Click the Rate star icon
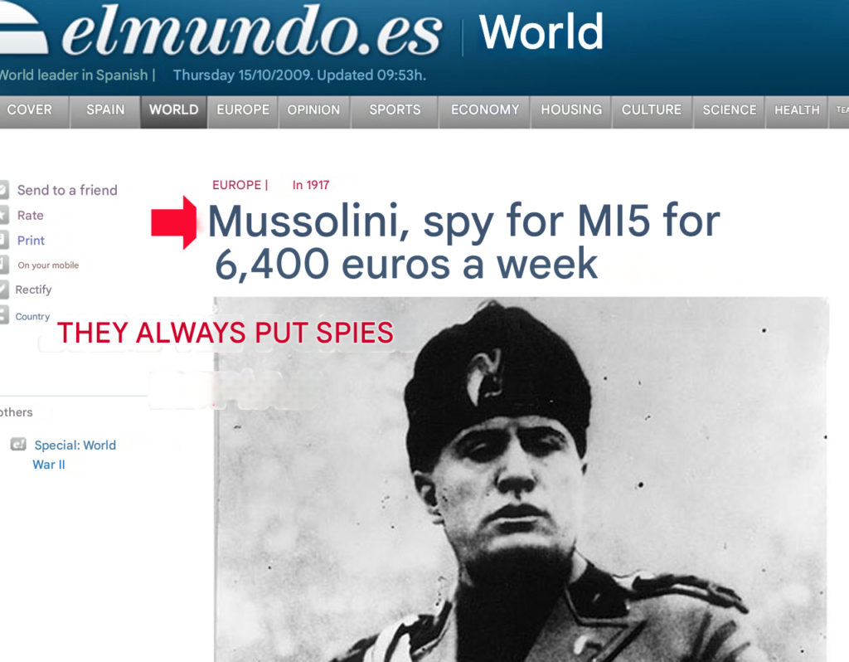Screen dimensions: 849x662 [x=4, y=215]
